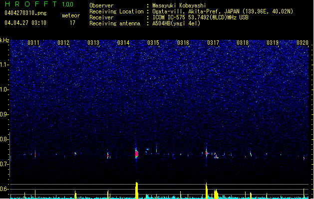Image resolution: width=314 pixels, height=199 pixels.
Task: Click the version number 1.00
Action: [68, 4]
